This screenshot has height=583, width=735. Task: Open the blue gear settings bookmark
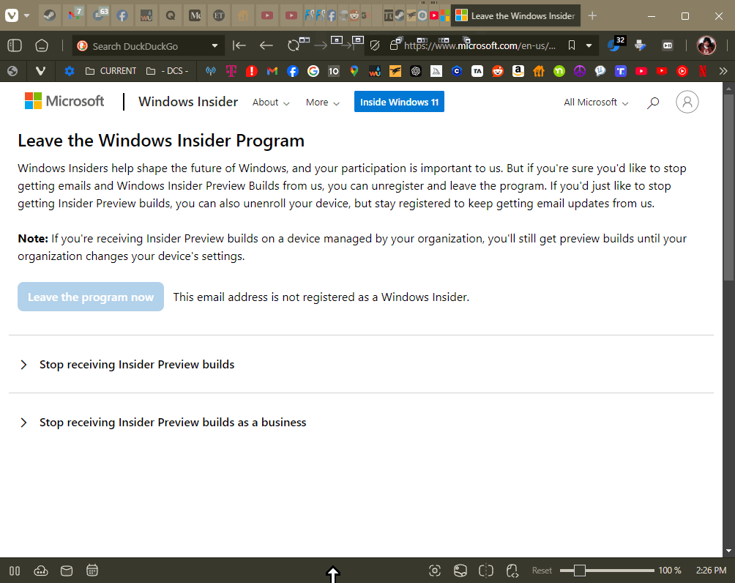pos(70,71)
